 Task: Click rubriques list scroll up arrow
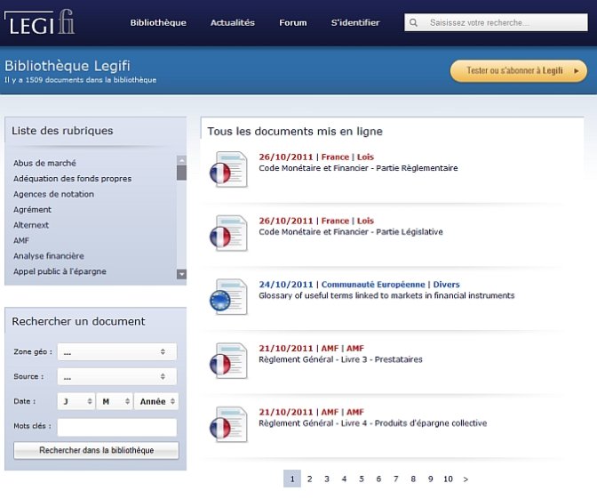click(181, 160)
